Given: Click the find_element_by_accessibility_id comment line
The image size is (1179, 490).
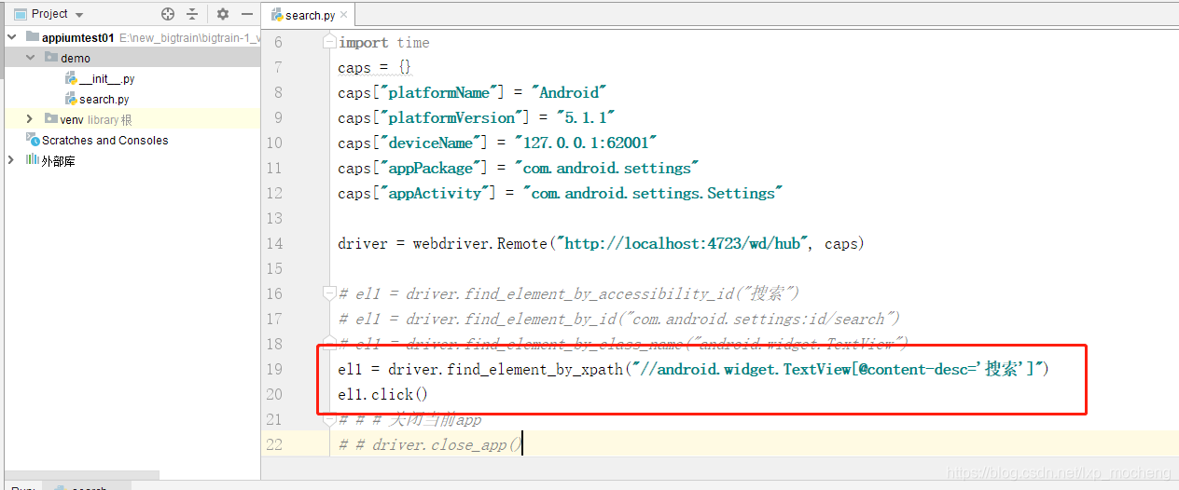Looking at the screenshot, I should 569,294.
